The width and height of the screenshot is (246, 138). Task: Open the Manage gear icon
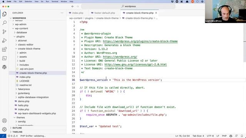tap(4, 130)
